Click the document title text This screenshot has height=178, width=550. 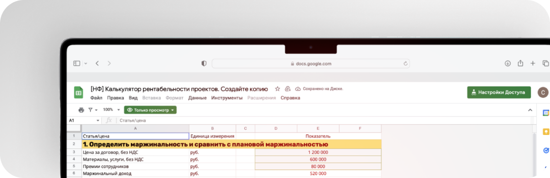(x=179, y=89)
